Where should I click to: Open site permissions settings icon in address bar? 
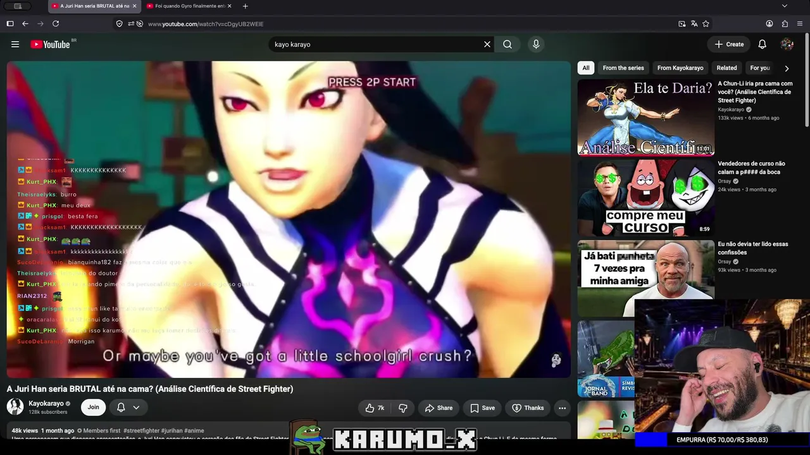point(130,24)
